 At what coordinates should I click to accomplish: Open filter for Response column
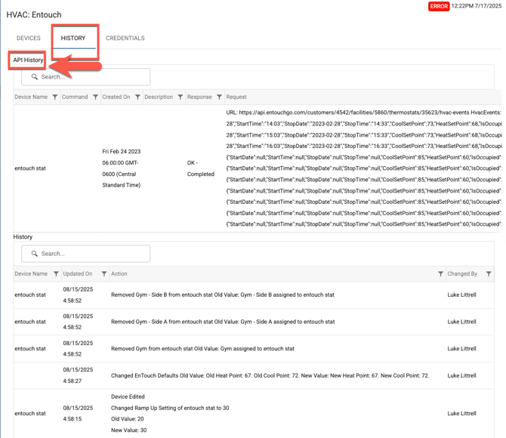(219, 97)
